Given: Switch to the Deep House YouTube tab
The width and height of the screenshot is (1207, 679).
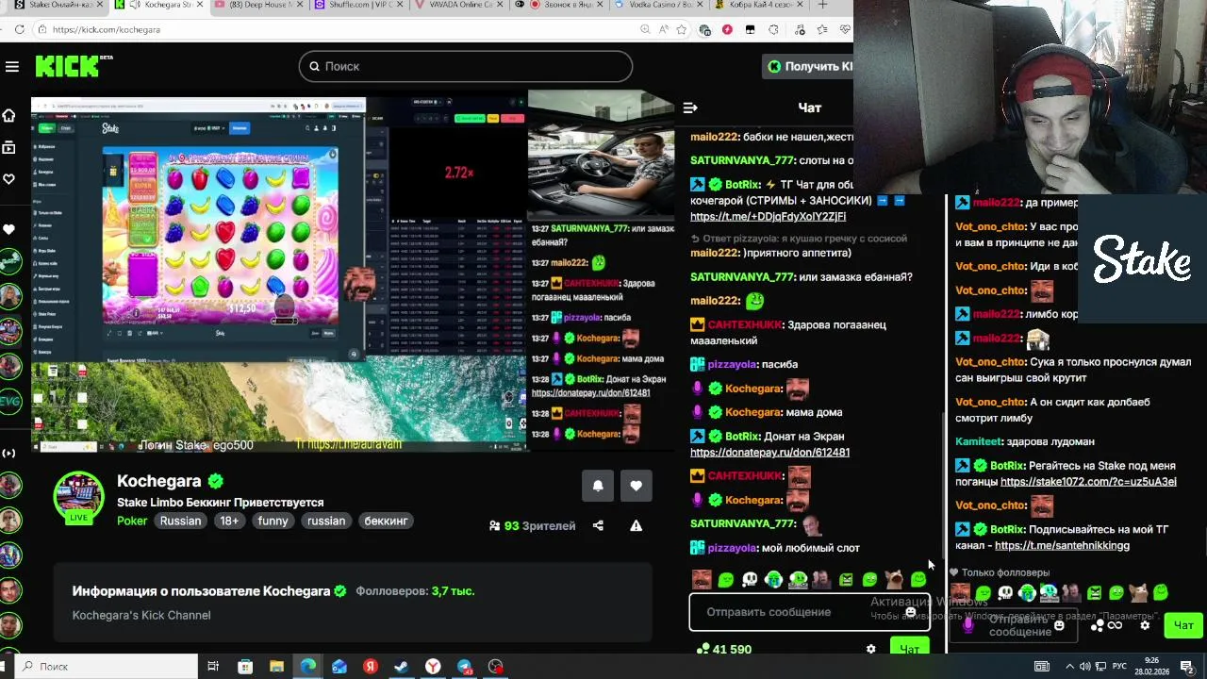Looking at the screenshot, I should click(256, 5).
